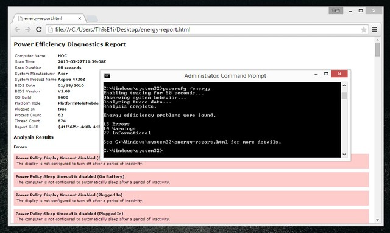
Task: Click the page scrollbar down arrow in Chrome
Action: pyautogui.click(x=378, y=220)
